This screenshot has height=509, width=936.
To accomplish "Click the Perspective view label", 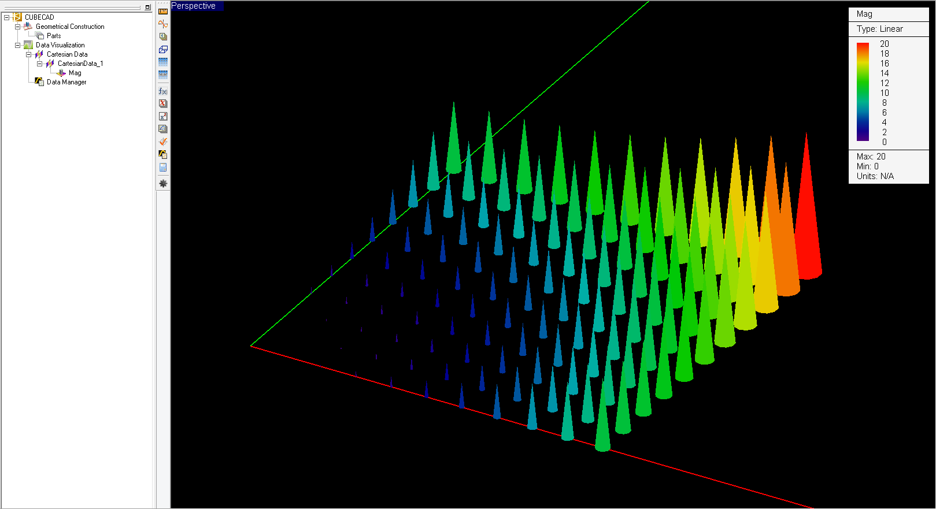I will click(194, 6).
